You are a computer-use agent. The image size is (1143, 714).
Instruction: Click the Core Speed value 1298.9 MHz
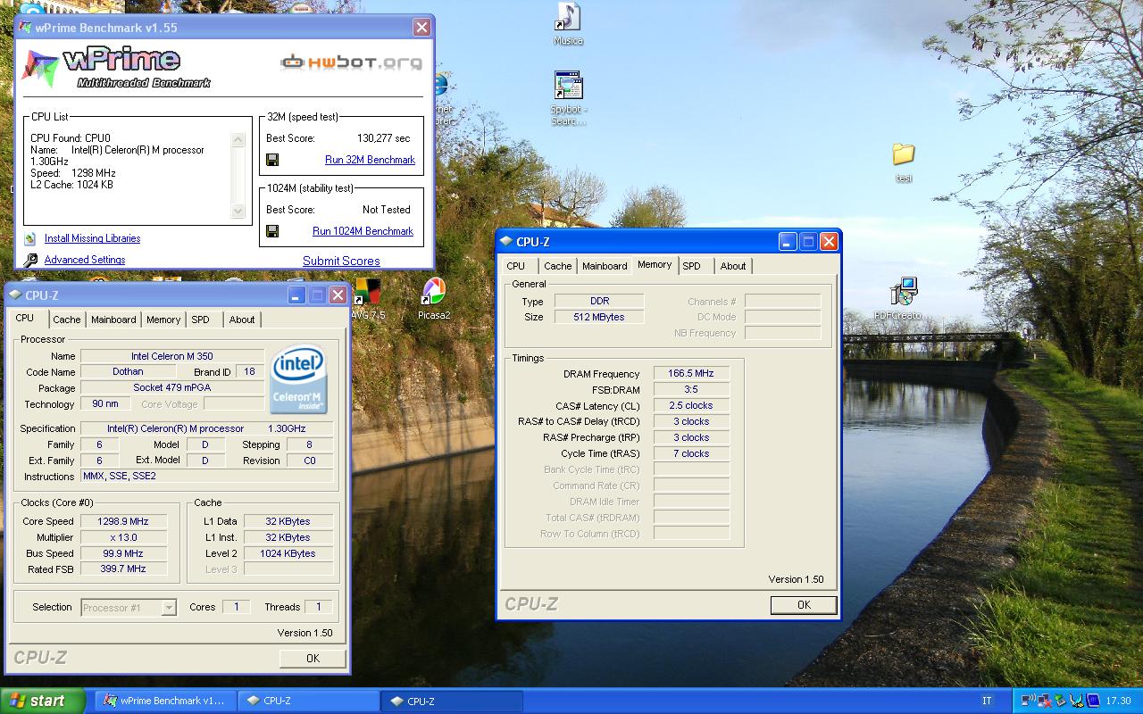click(123, 521)
